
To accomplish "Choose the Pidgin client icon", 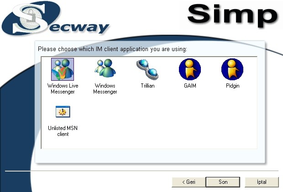I will point(232,69).
